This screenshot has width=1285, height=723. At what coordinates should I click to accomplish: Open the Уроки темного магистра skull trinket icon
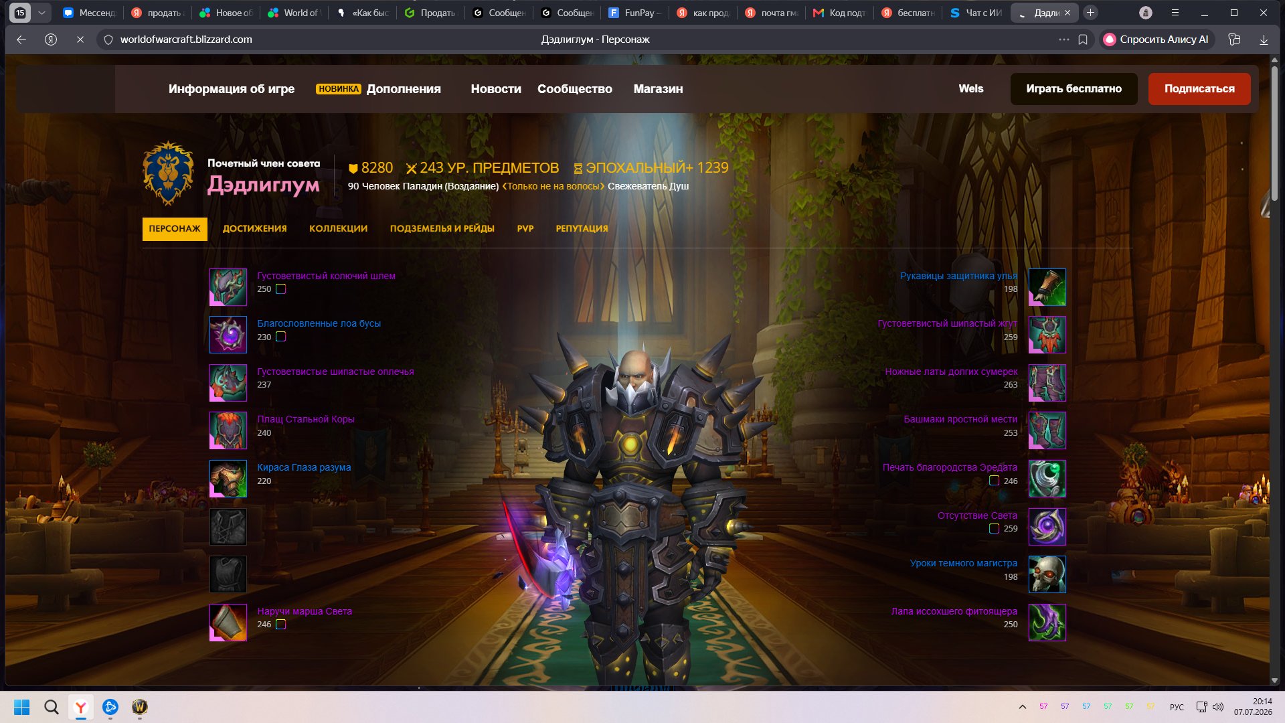1047,574
